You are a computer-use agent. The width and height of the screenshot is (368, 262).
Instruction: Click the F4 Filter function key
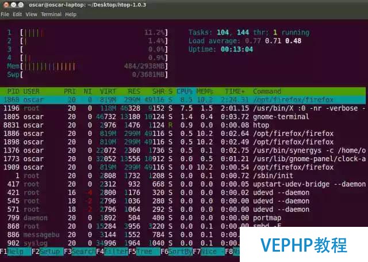(112, 252)
